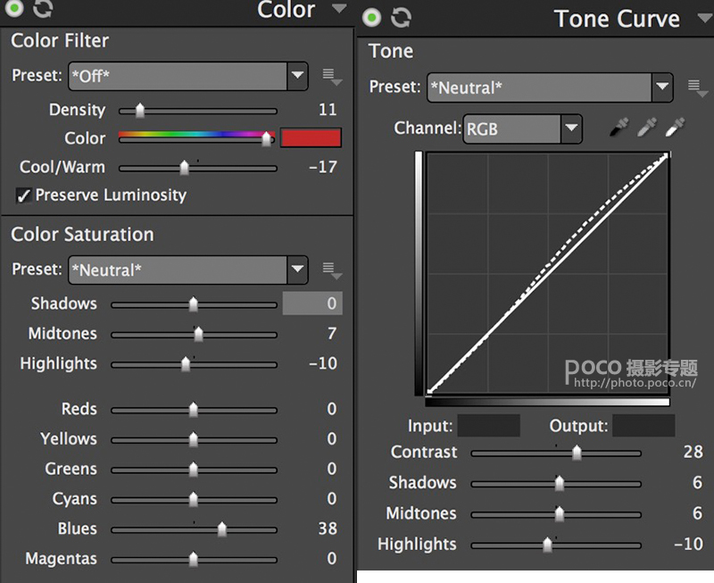Image resolution: width=714 pixels, height=583 pixels.
Task: Click the Density slider handle
Action: [x=140, y=110]
